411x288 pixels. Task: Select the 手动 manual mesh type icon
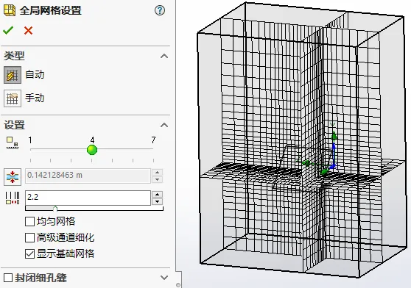click(13, 98)
